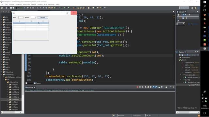Open the File menu

[x=2, y=5]
